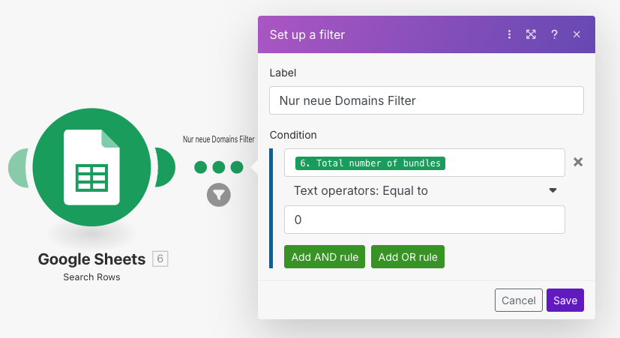
Task: Click the Add OR rule button
Action: point(408,257)
